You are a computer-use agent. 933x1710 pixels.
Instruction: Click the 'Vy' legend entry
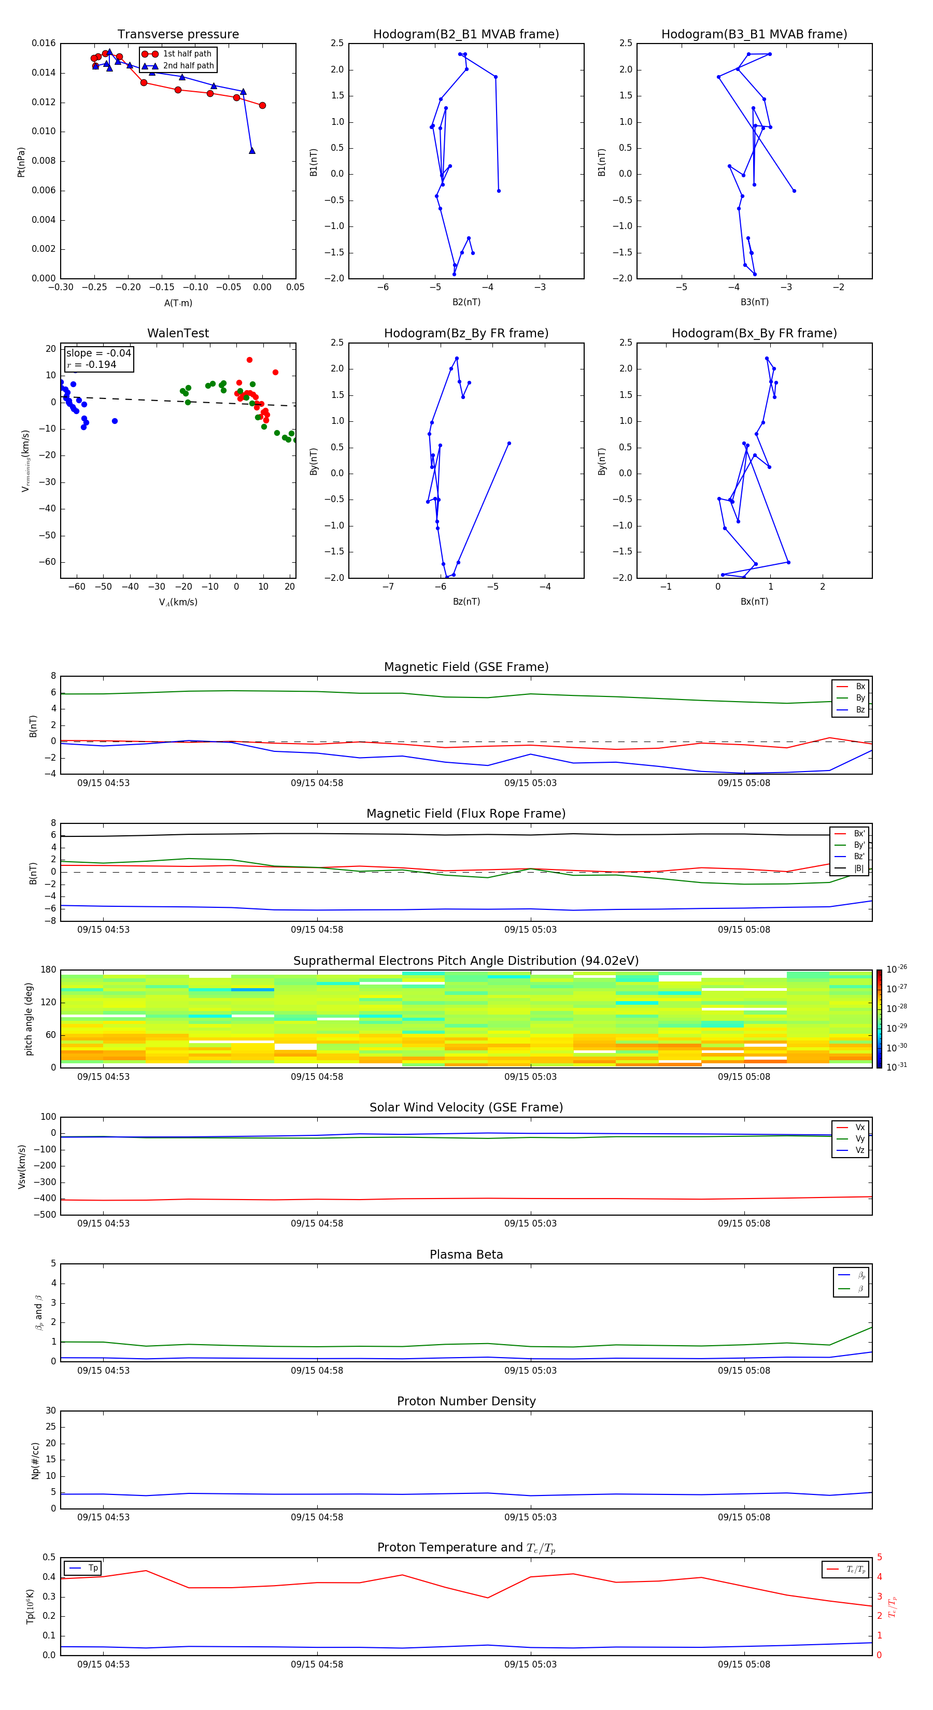(x=851, y=1139)
